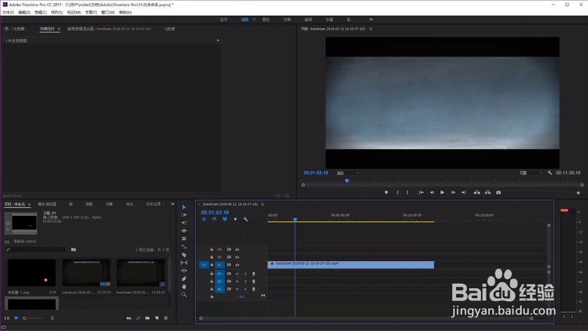This screenshot has height=331, width=588.
Task: Open the 文件(F) menu
Action: (x=8, y=12)
